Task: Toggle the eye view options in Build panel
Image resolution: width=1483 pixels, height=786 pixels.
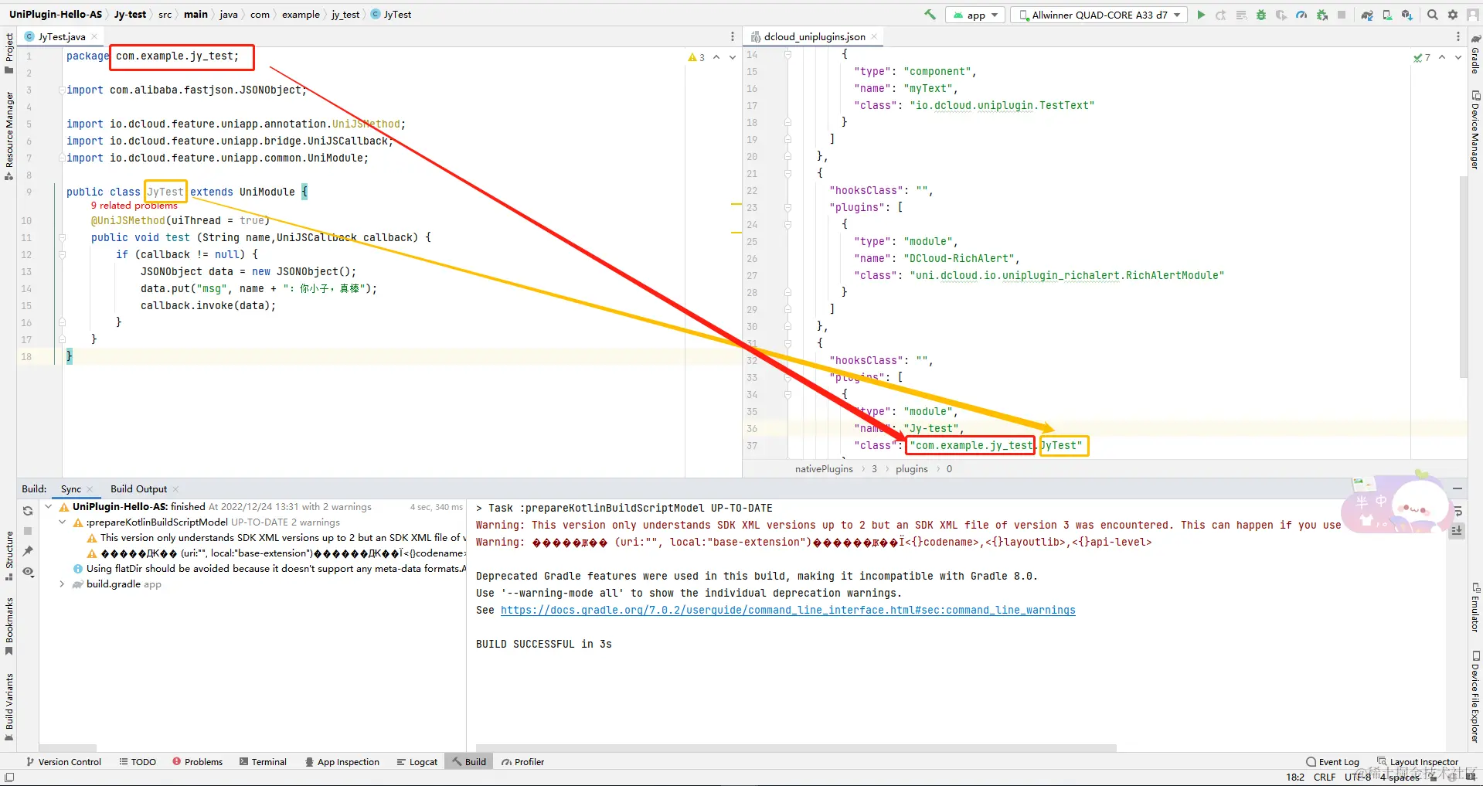Action: point(28,572)
